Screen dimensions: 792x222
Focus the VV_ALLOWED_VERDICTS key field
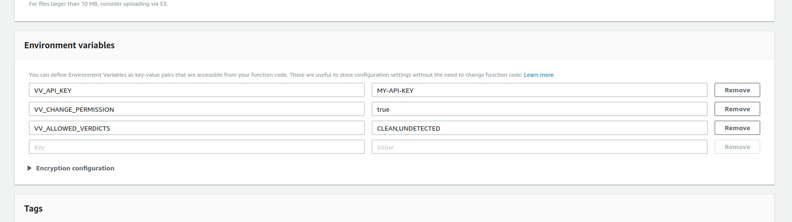click(197, 128)
